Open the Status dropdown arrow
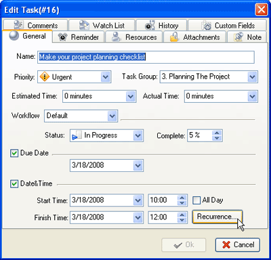This screenshot has width=271, height=260. [138, 135]
